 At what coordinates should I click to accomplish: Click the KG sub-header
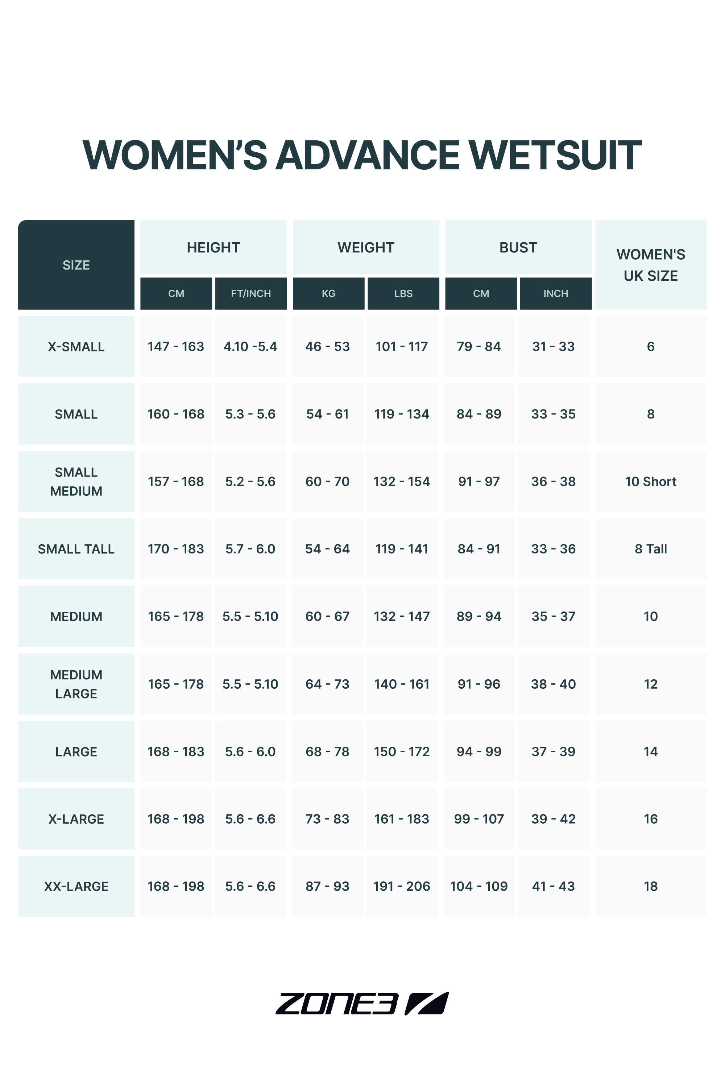(329, 293)
